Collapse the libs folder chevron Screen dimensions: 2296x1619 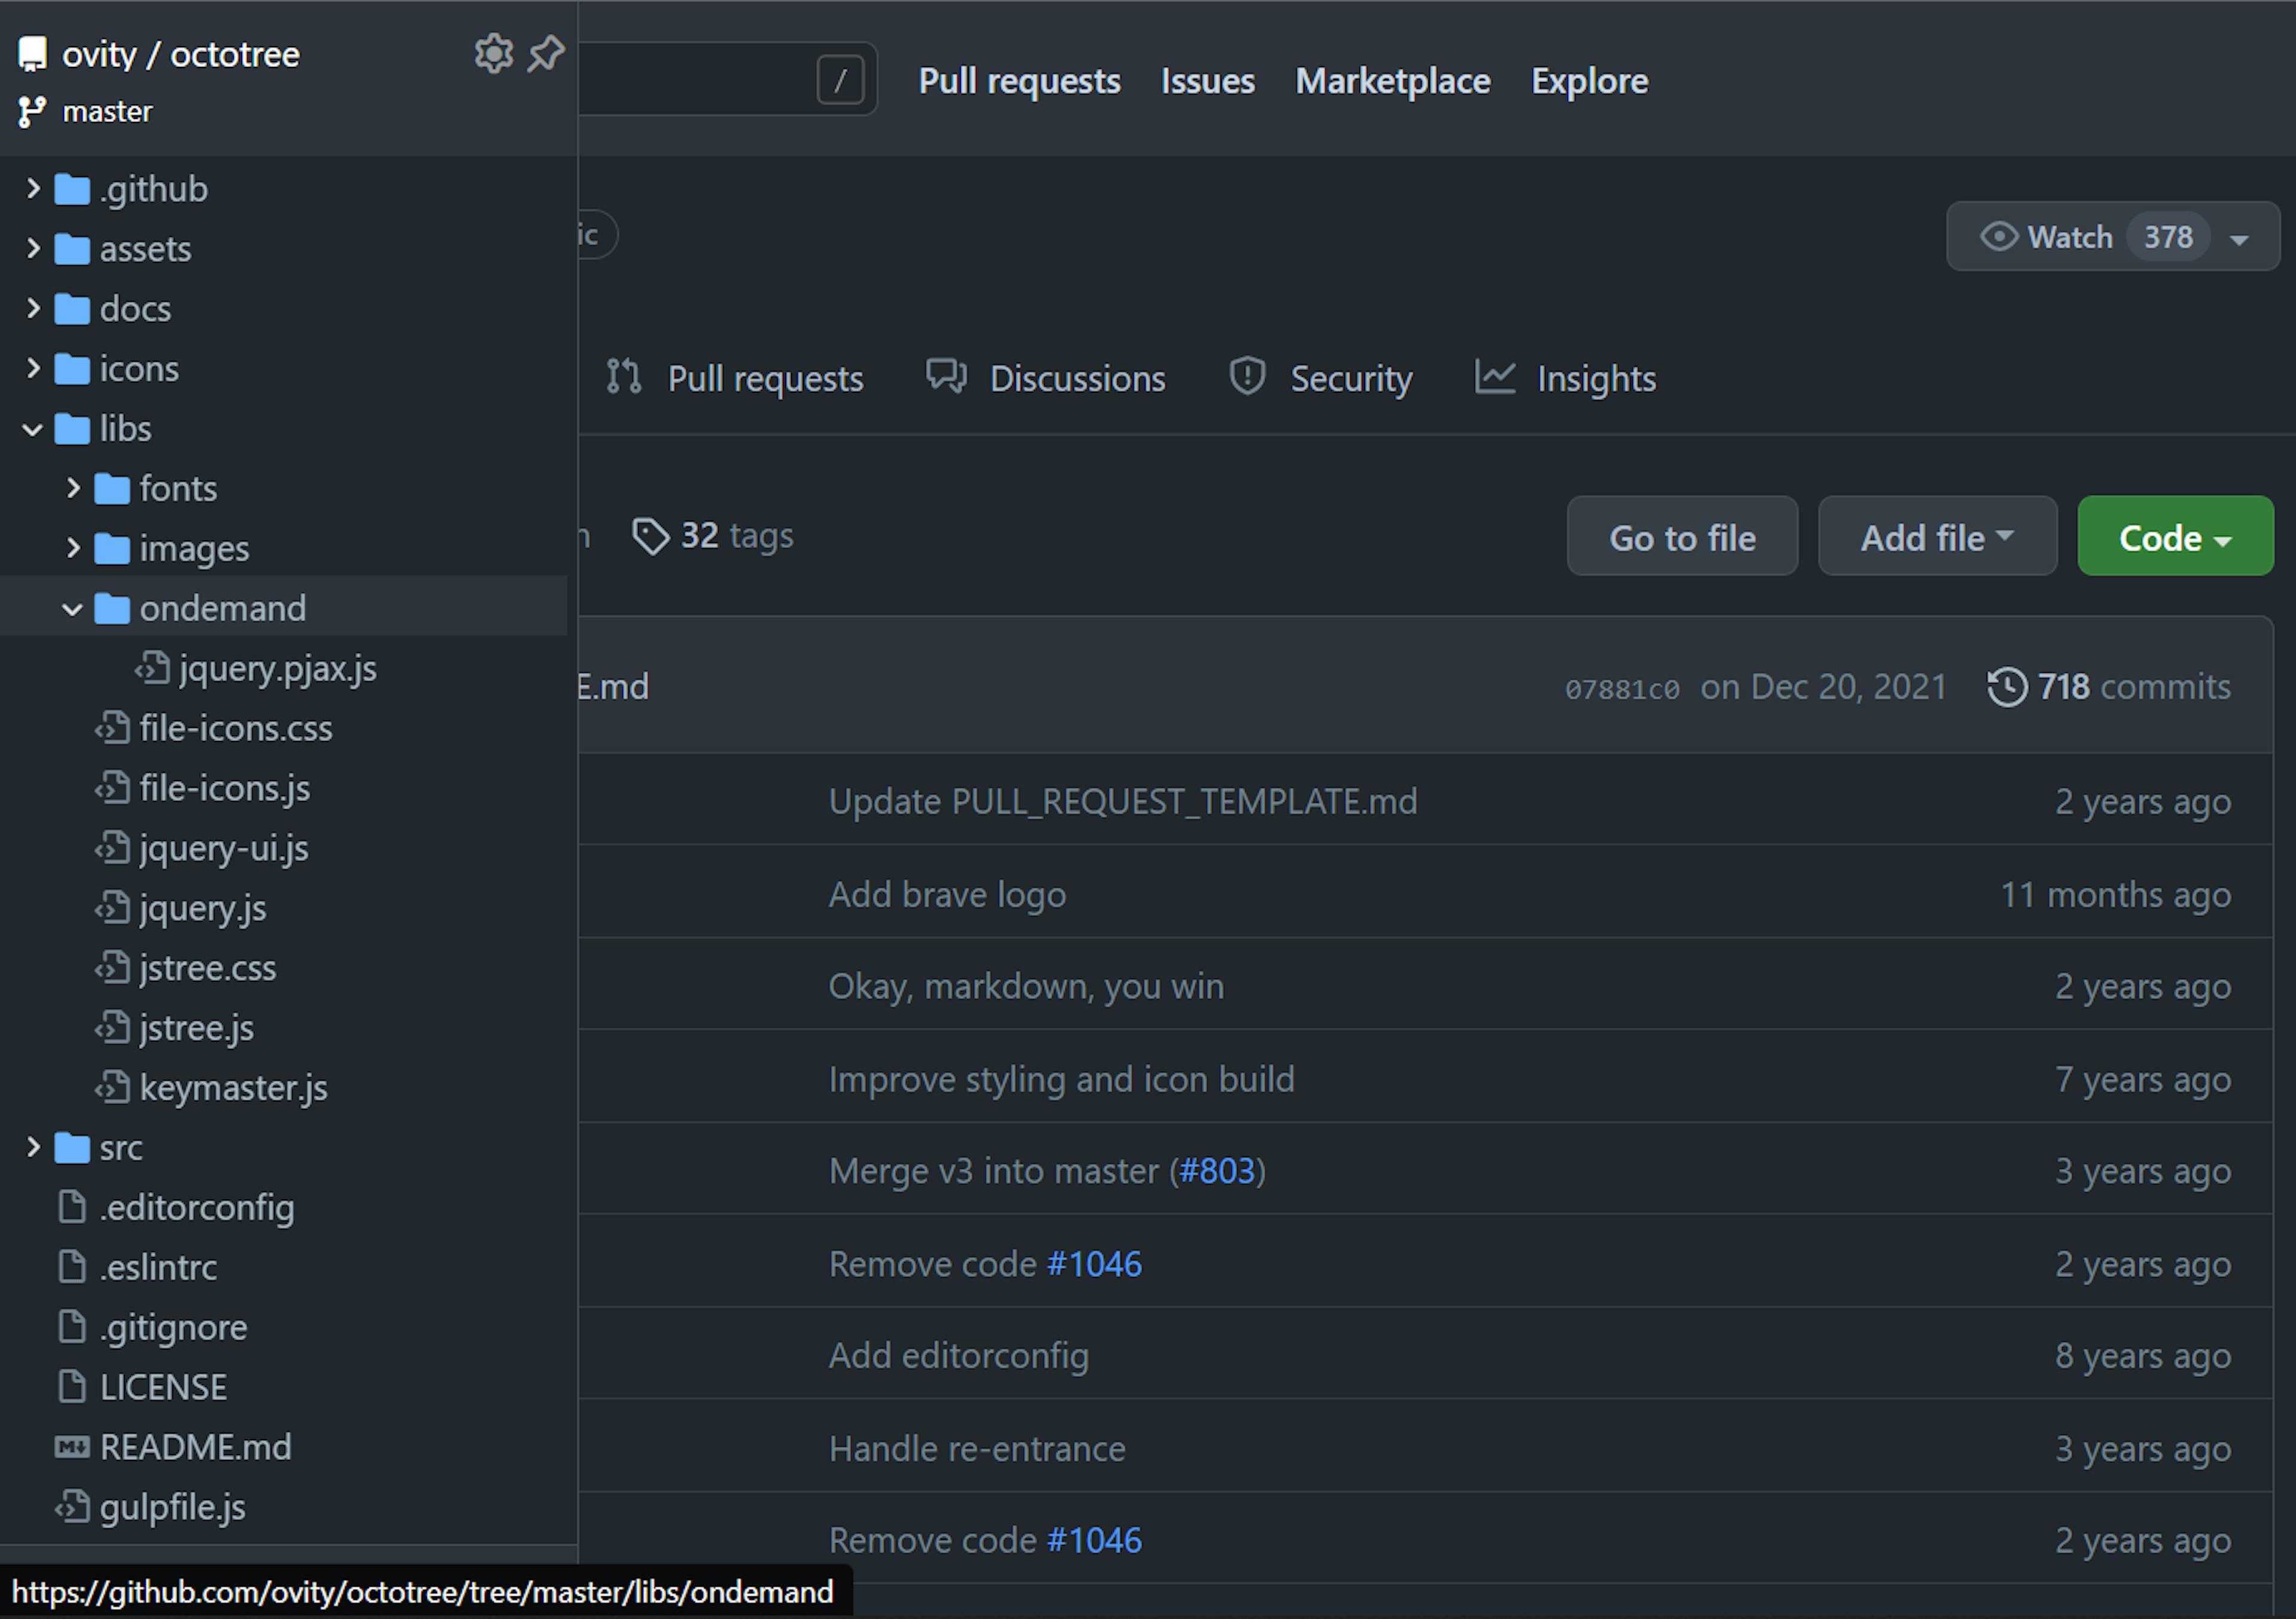point(33,430)
